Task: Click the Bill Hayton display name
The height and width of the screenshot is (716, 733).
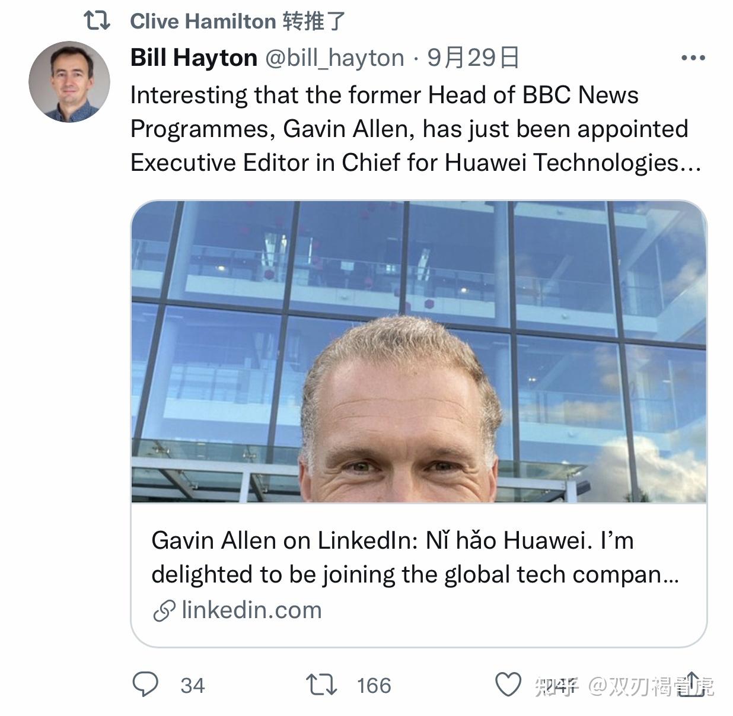Action: [194, 58]
